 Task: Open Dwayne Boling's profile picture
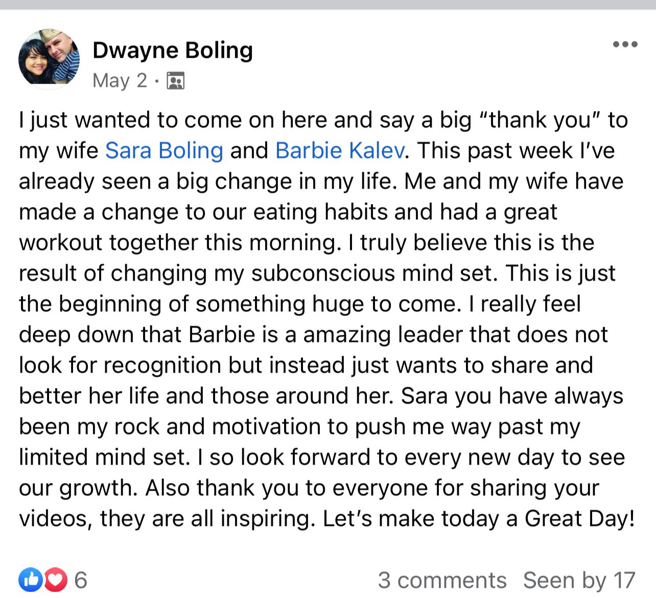(49, 59)
